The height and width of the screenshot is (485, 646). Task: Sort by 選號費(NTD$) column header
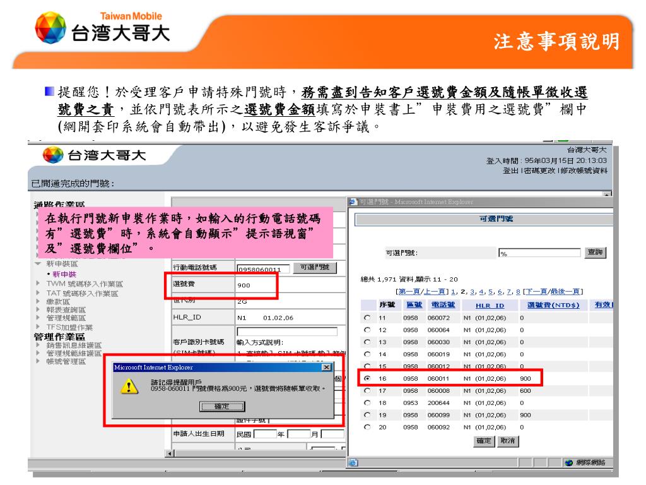(x=553, y=305)
